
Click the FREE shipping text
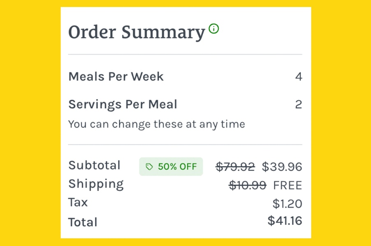click(288, 185)
